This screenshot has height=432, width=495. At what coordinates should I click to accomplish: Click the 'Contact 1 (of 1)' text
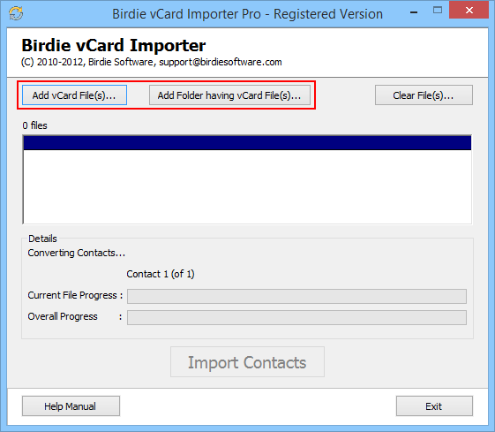tap(161, 274)
